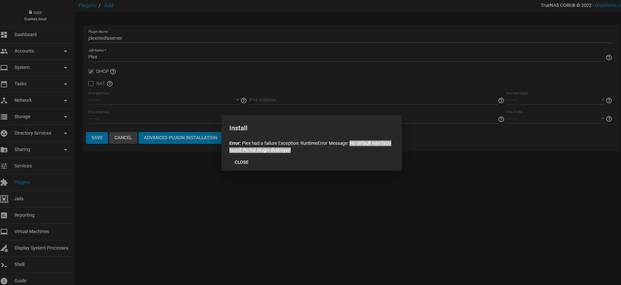Open help tooltip for NAT
621x285 pixels.
(110, 84)
